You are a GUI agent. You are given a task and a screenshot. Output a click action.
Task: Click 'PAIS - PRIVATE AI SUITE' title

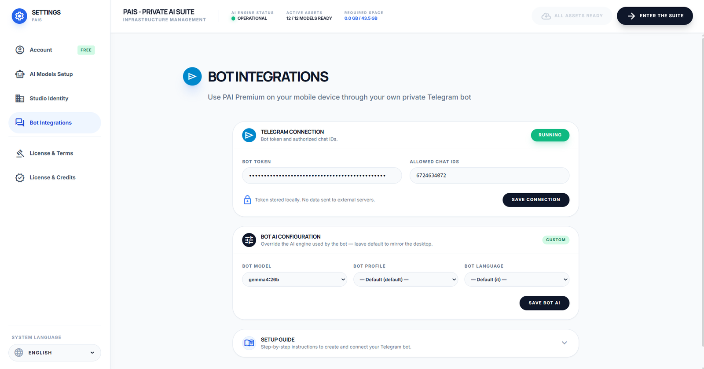[159, 12]
